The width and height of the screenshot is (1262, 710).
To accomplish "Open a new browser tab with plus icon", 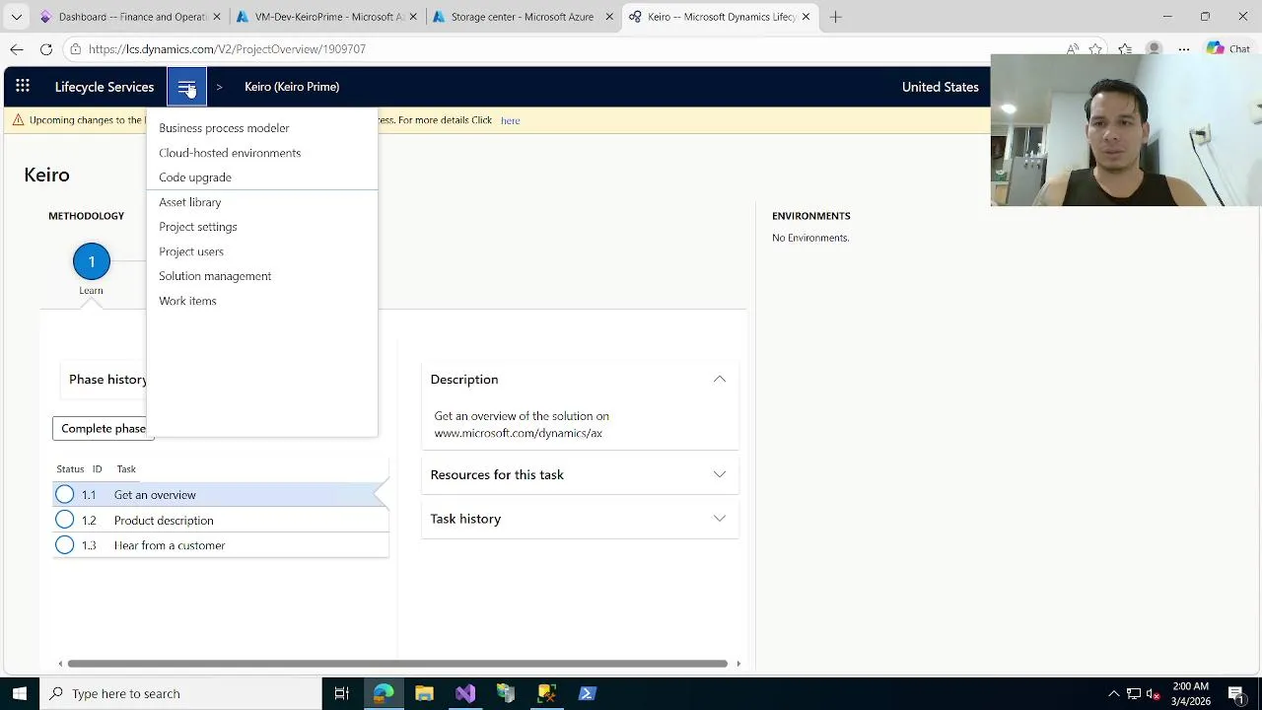I will click(835, 17).
